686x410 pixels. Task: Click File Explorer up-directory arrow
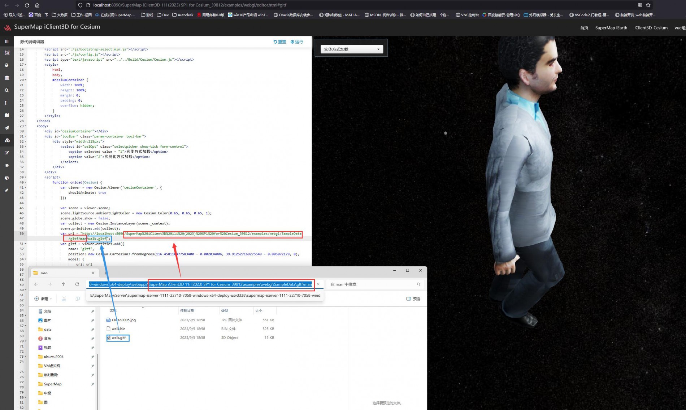(x=63, y=284)
